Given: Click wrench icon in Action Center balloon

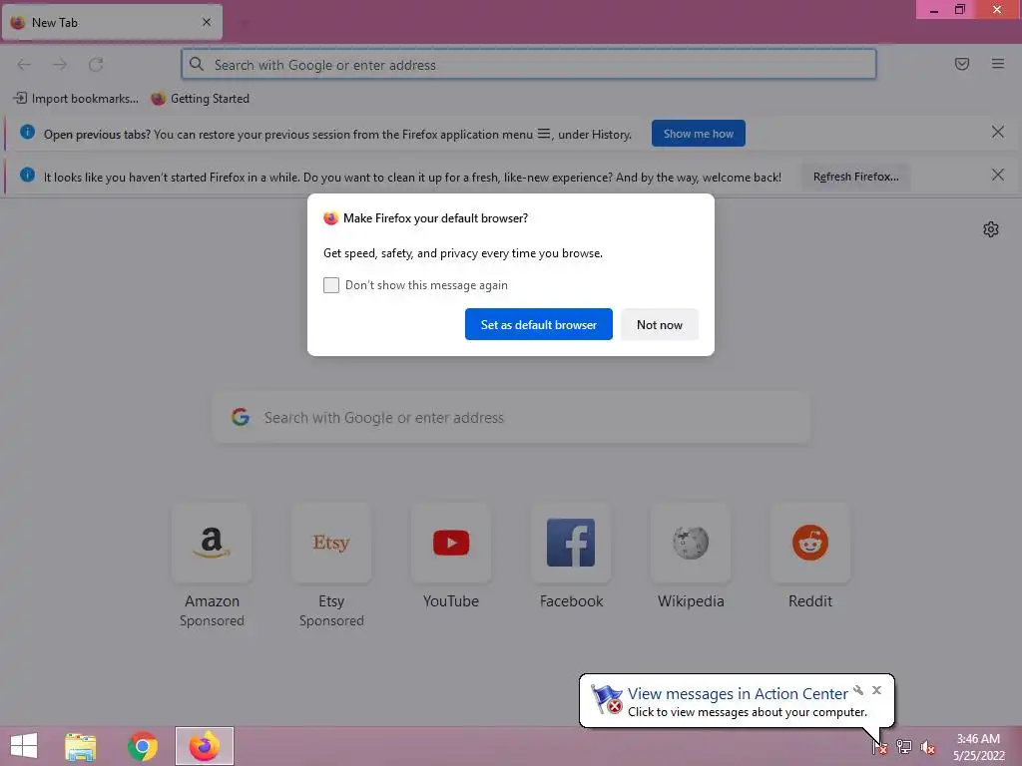Looking at the screenshot, I should [x=858, y=690].
